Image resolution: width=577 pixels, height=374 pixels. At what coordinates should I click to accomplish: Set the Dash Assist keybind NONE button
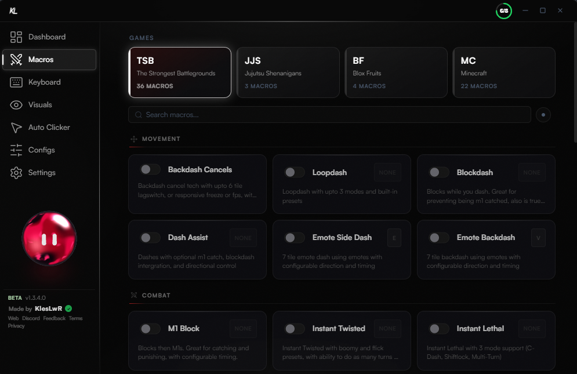(x=243, y=238)
